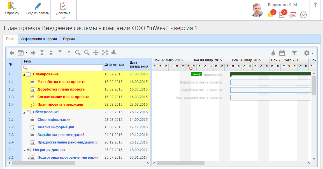Open the user menu circle chevron

(x=303, y=15)
